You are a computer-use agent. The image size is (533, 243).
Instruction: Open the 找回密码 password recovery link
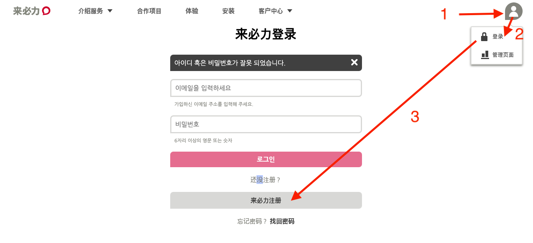pos(282,221)
